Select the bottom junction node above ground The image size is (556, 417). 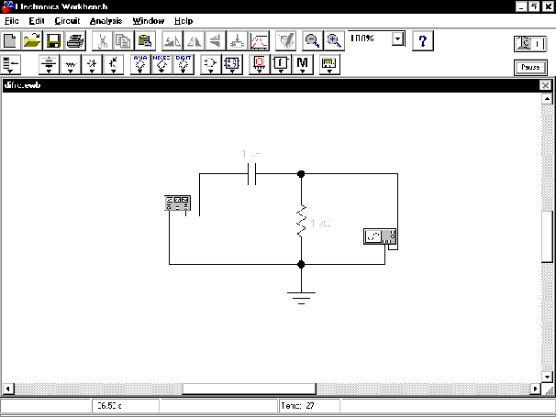301,264
